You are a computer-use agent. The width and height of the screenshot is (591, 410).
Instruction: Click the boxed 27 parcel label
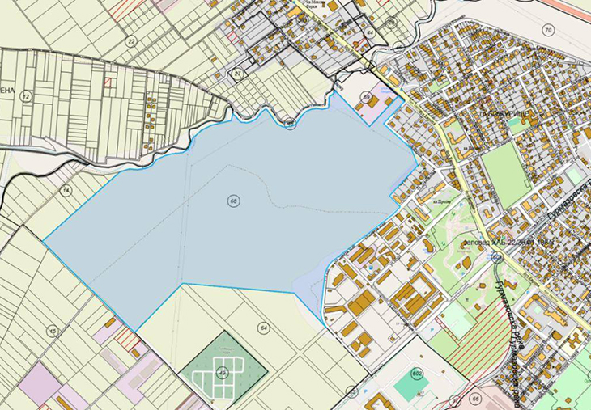point(238,74)
